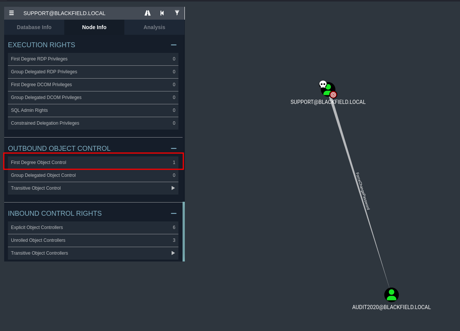Click Explicit Object Controllers row
Viewport: 460px width, 331px height.
pos(93,227)
